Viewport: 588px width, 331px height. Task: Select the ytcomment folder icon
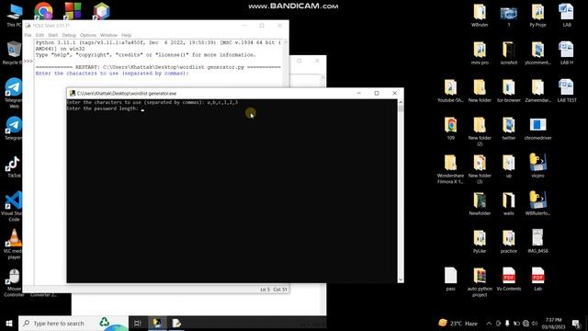[x=537, y=53]
